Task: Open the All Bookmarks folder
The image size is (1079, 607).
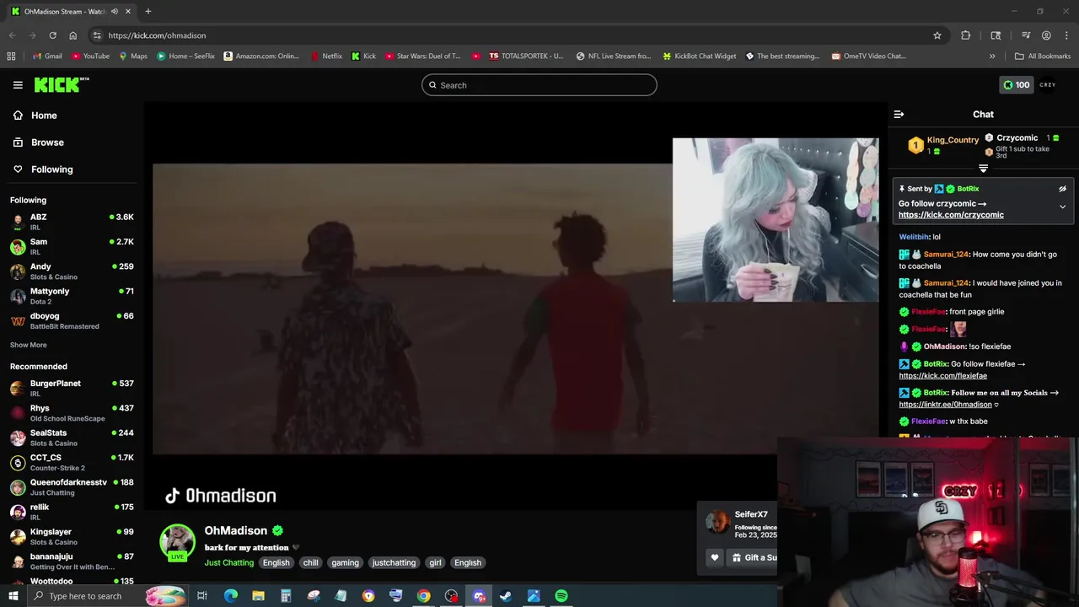Action: tap(1043, 56)
